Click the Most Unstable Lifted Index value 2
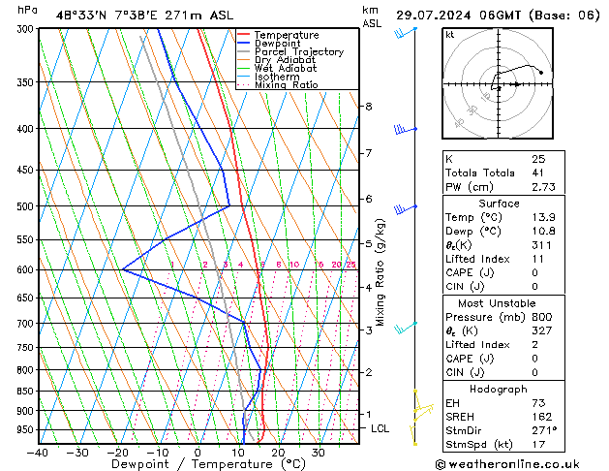 click(534, 345)
